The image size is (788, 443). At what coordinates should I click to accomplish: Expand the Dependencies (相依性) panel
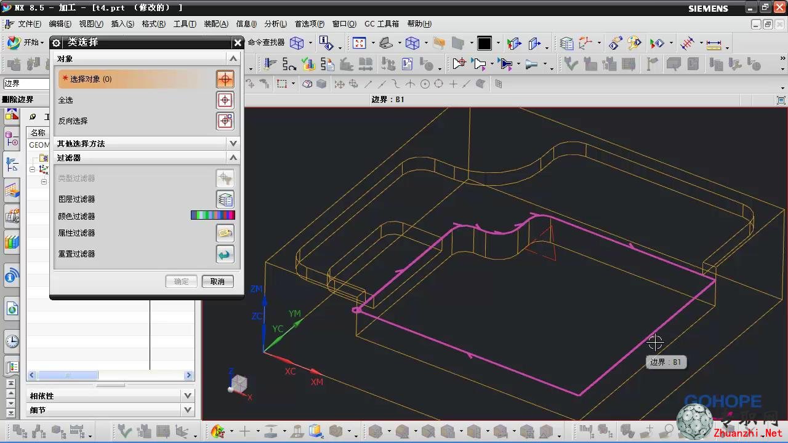(x=188, y=396)
